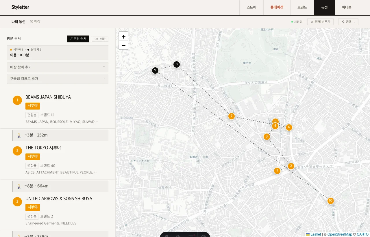370x237 pixels.
Task: Zoom in the map with plus button
Action: point(123,36)
